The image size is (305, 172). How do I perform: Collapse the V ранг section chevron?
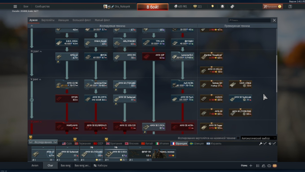40,80
